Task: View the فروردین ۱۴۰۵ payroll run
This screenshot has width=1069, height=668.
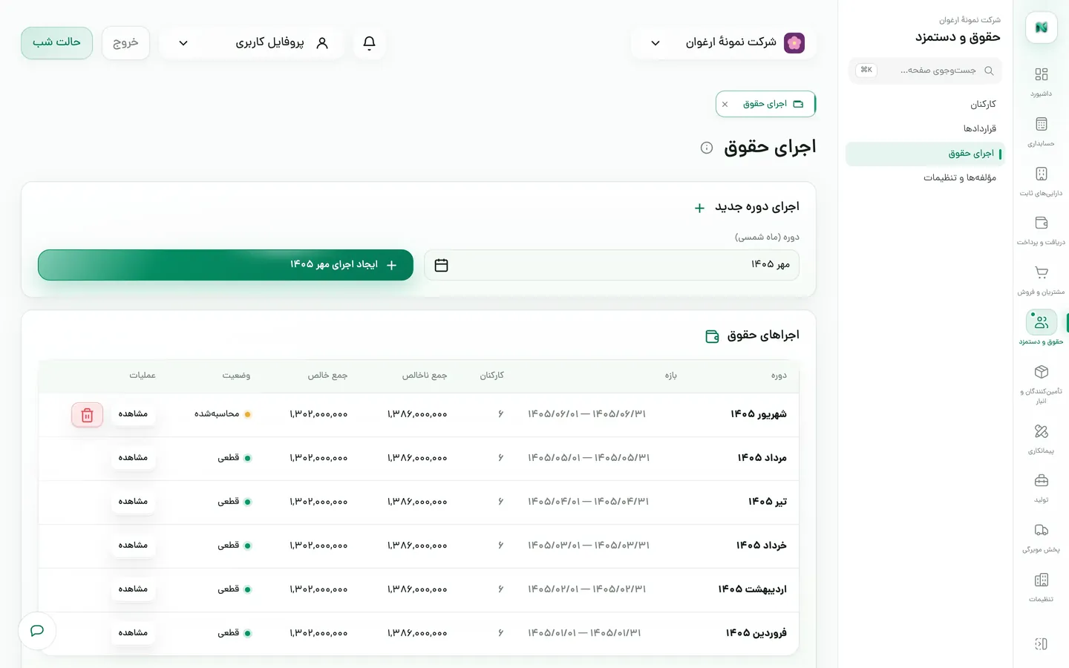Action: tap(133, 633)
